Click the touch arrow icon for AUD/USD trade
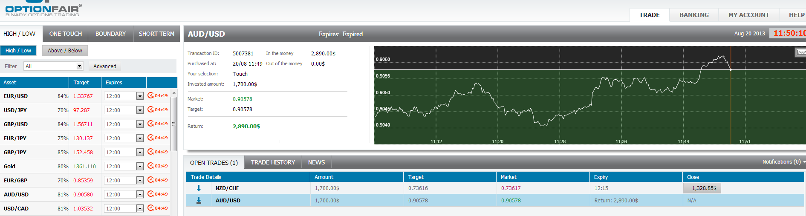806x216 pixels. click(199, 200)
